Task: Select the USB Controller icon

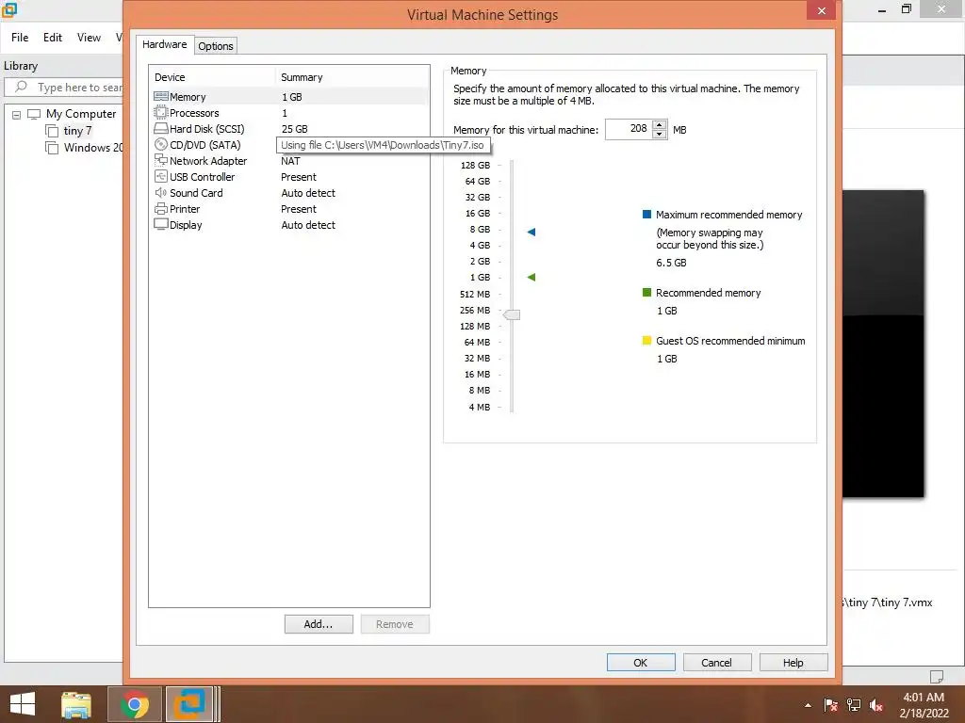Action: pos(160,176)
